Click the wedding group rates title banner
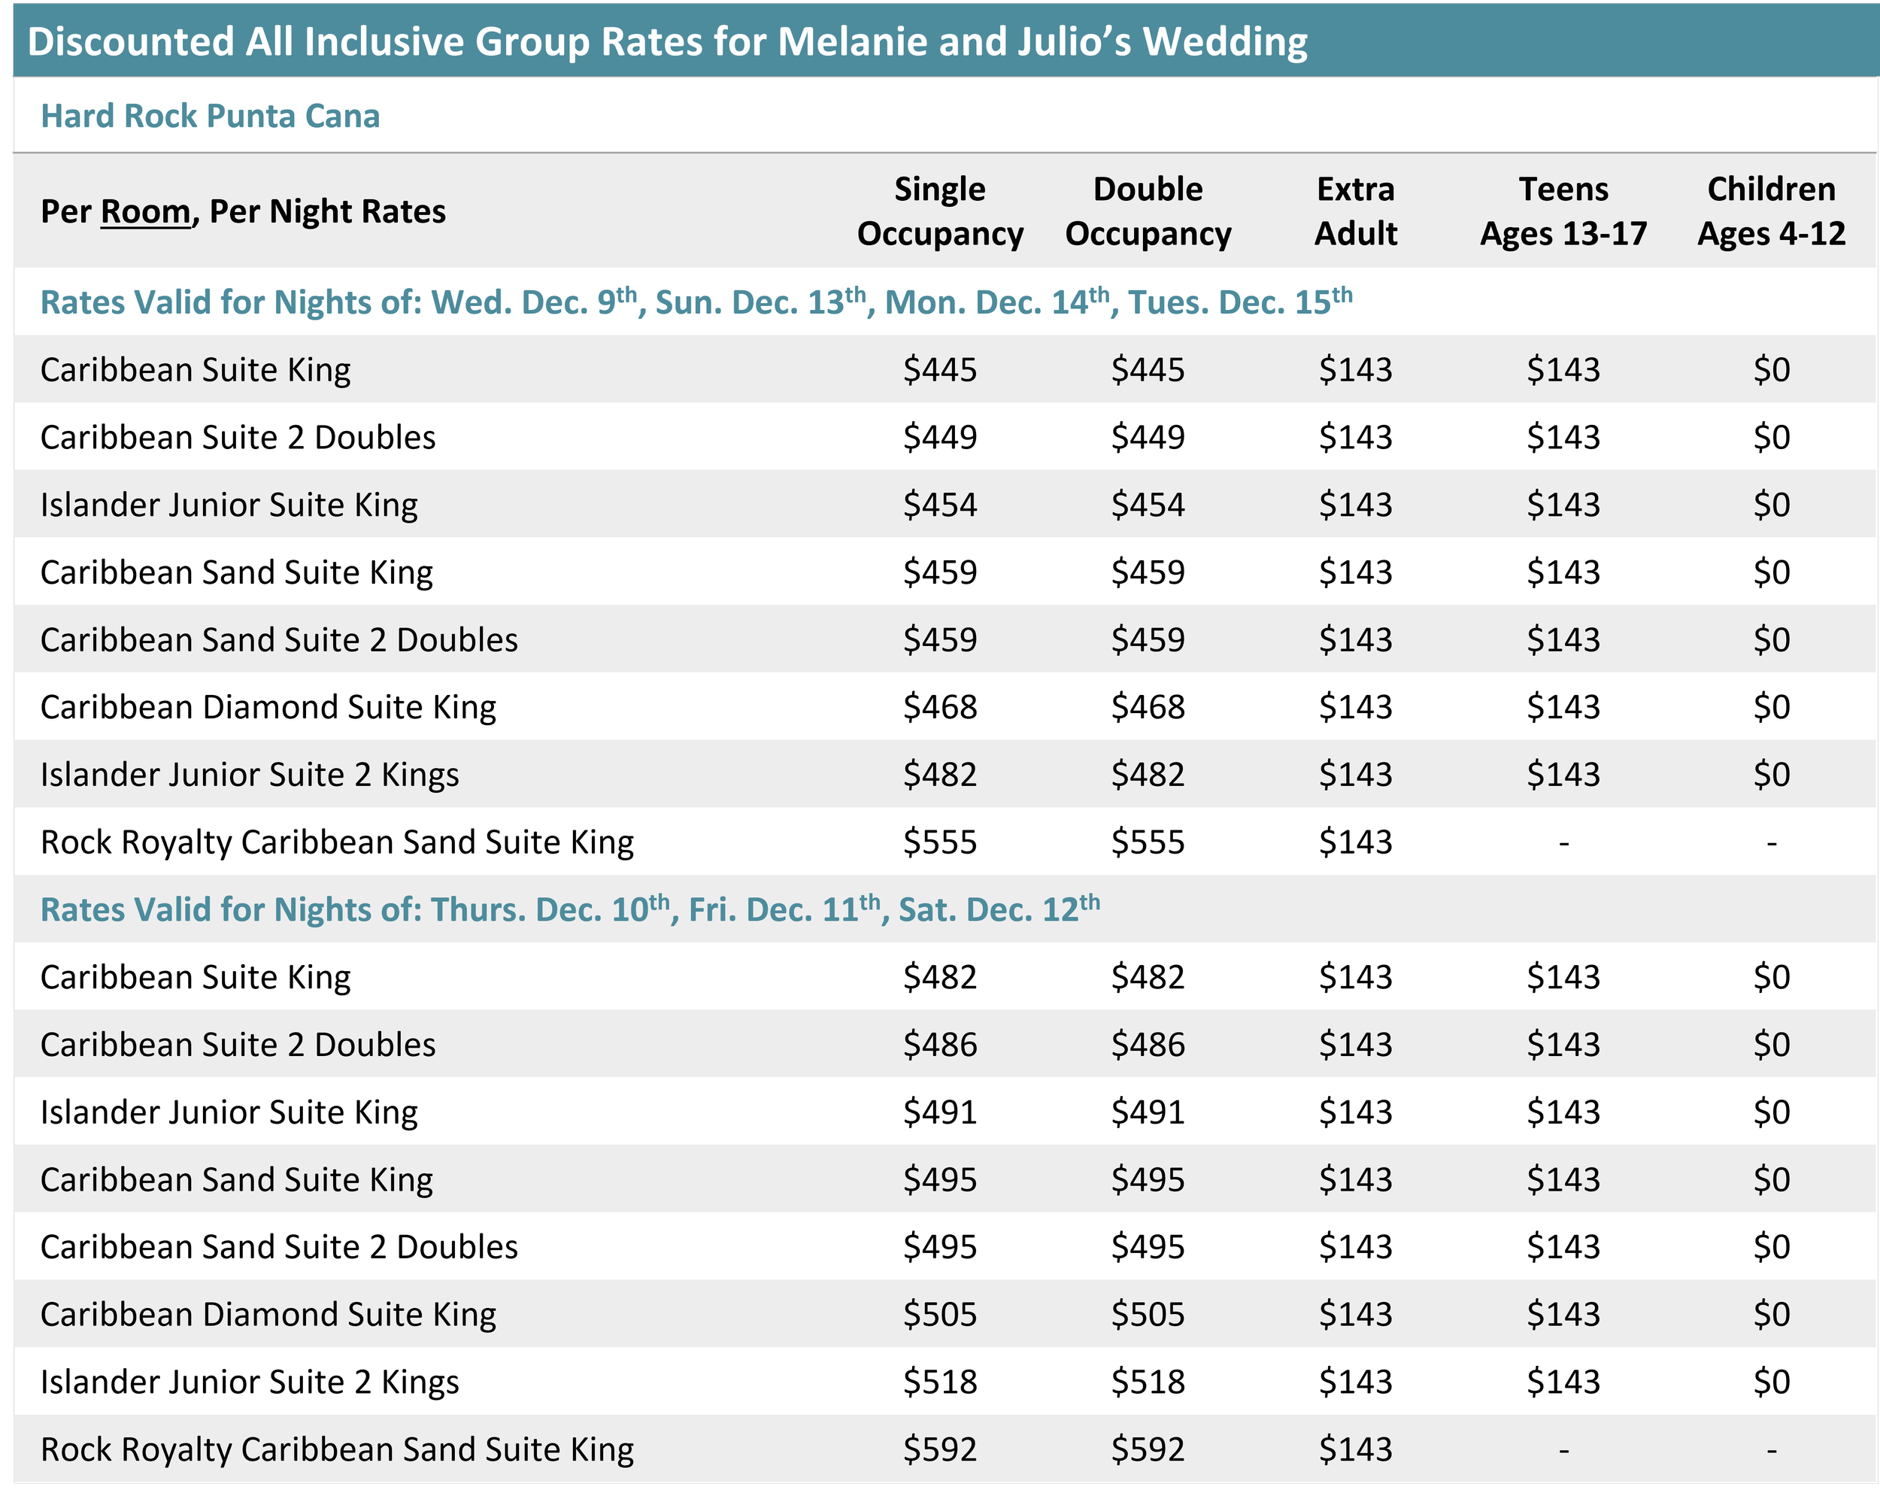Viewport: 1880px width, 1493px height. click(x=667, y=42)
